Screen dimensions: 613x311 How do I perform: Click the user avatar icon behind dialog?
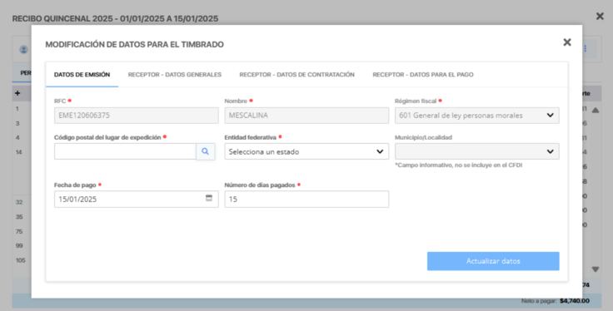(24, 50)
